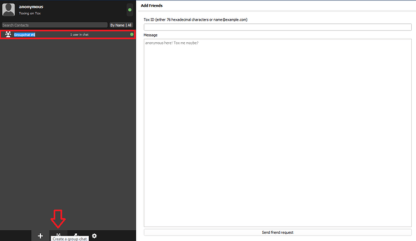Click the Add Friends panel header
The image size is (416, 241).
151,5
